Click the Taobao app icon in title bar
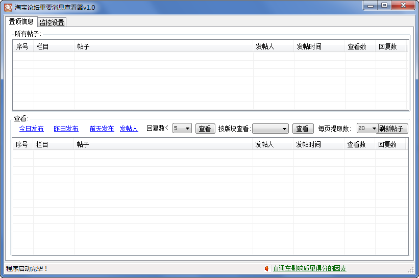 (x=8, y=7)
